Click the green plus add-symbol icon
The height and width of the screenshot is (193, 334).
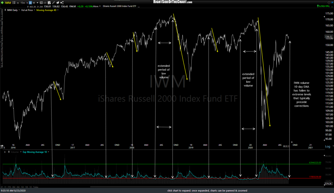(2, 3)
